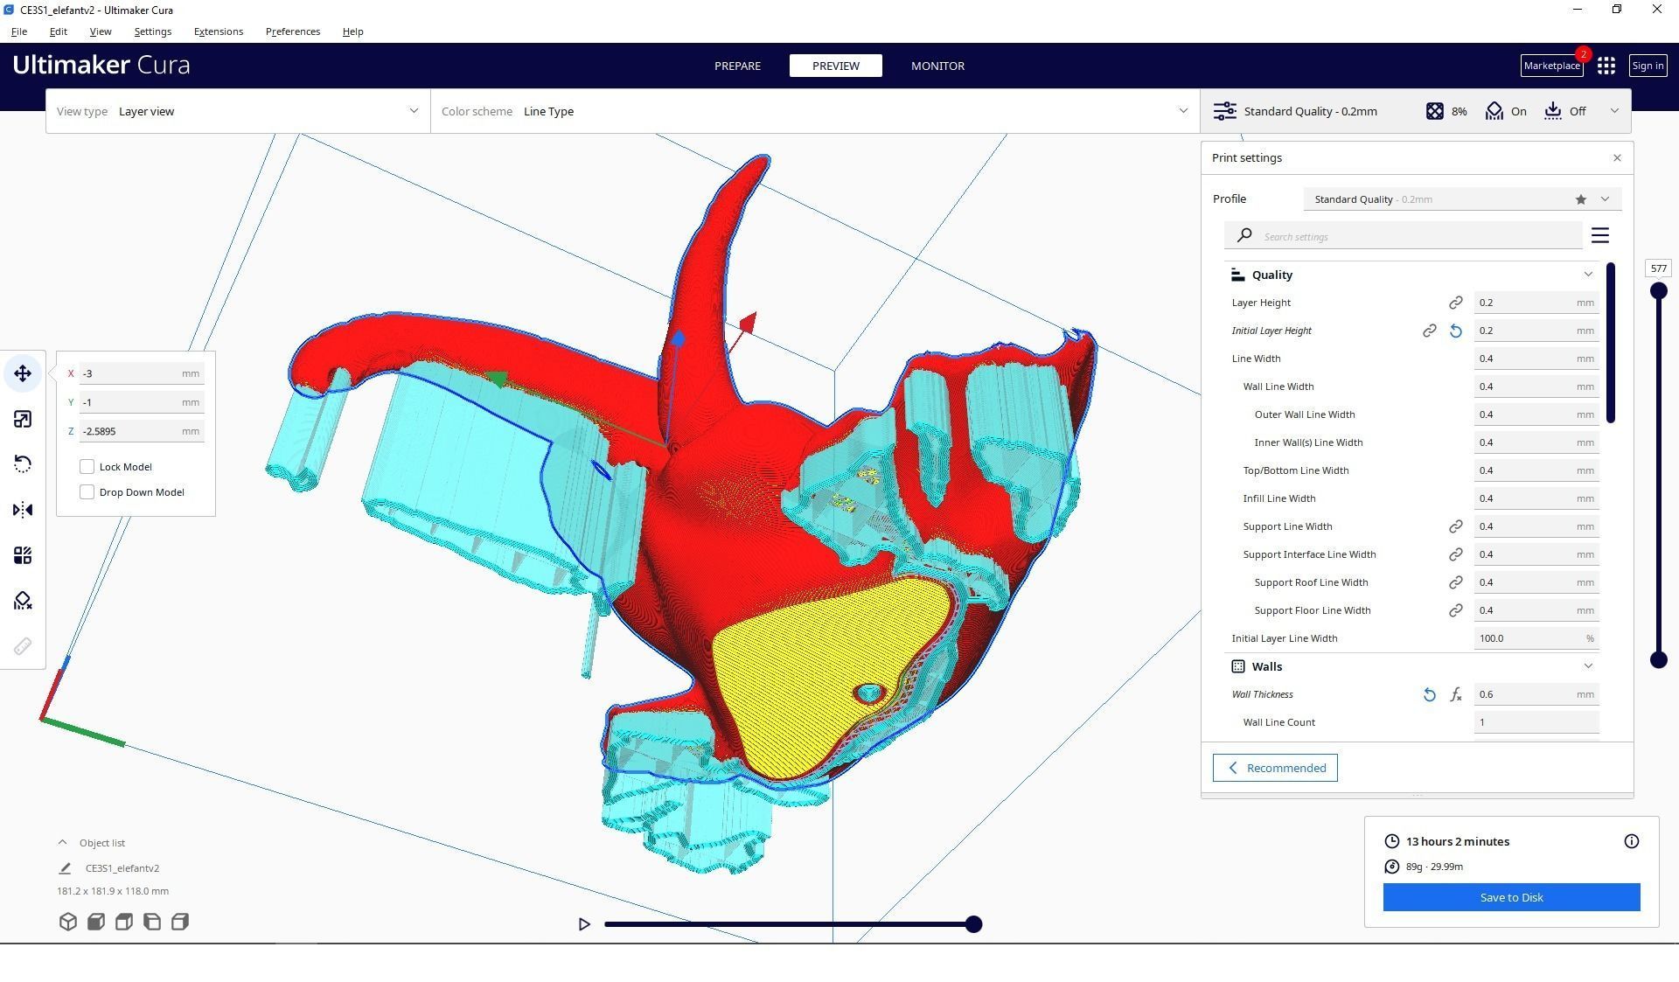Image resolution: width=1679 pixels, height=982 pixels.
Task: Open the Preferences menu
Action: [x=293, y=31]
